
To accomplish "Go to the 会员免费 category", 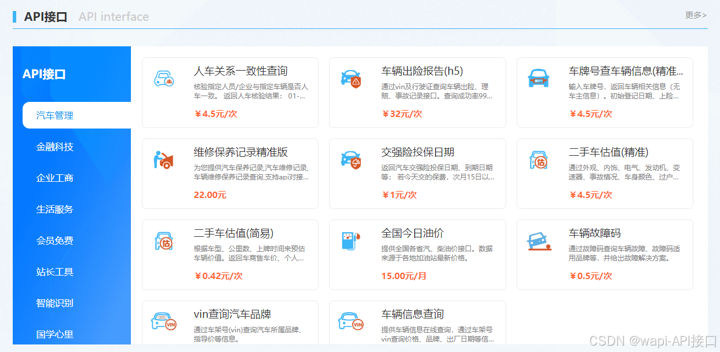I will click(55, 240).
